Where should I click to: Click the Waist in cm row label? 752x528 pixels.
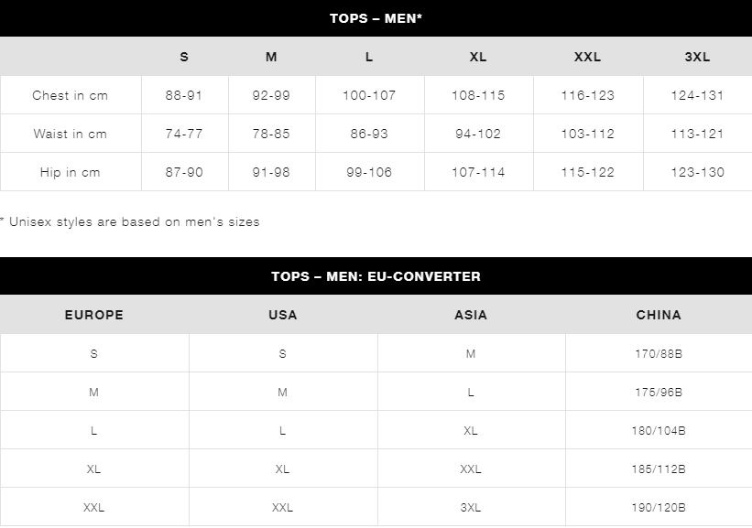pos(70,134)
